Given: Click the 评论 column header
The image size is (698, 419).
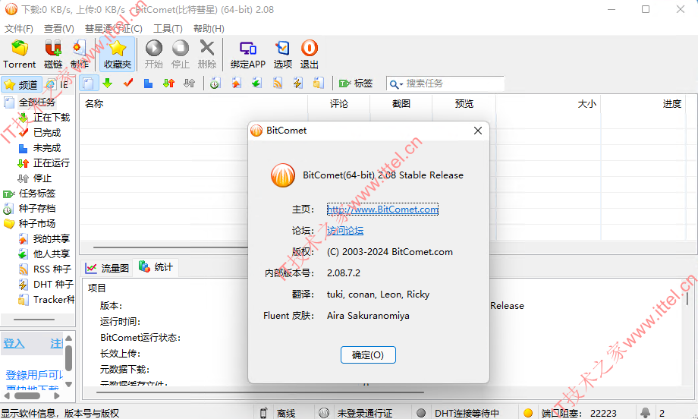Looking at the screenshot, I should point(339,104).
